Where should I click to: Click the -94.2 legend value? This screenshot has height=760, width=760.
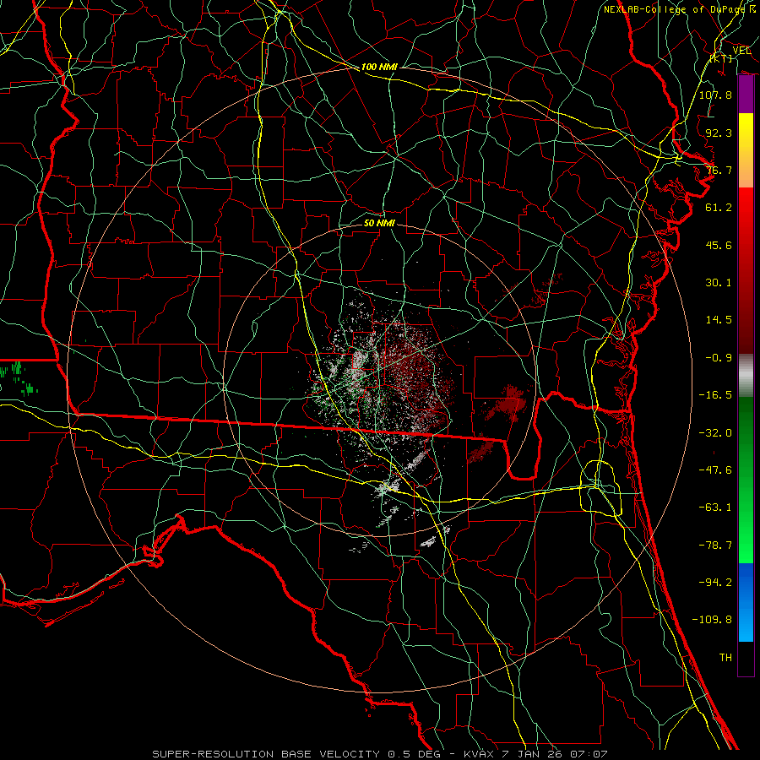click(715, 582)
